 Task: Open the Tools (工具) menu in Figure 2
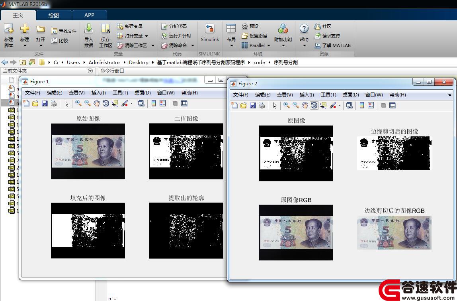(x=328, y=95)
